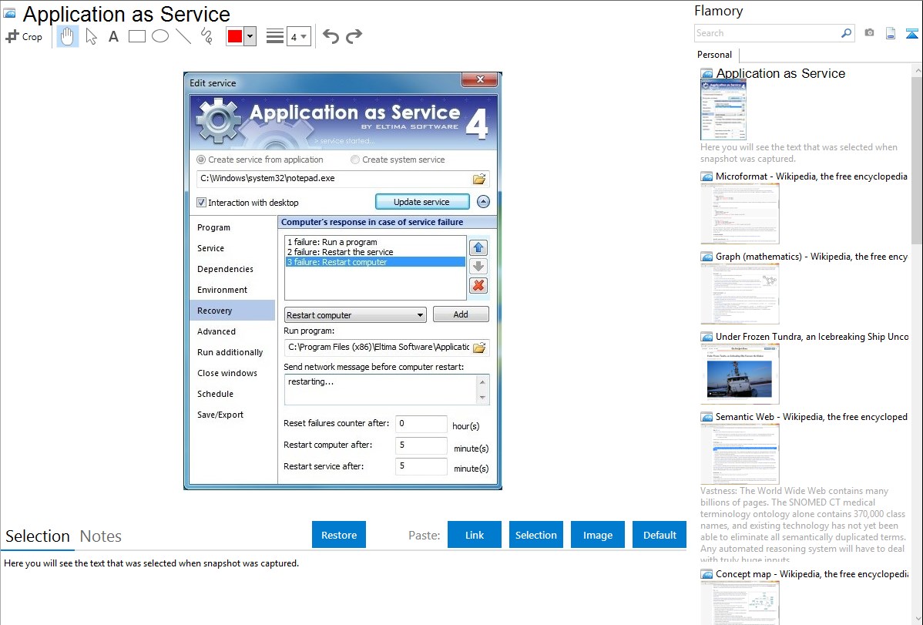Image resolution: width=923 pixels, height=625 pixels.
Task: Activate the hand pan tool
Action: click(67, 36)
